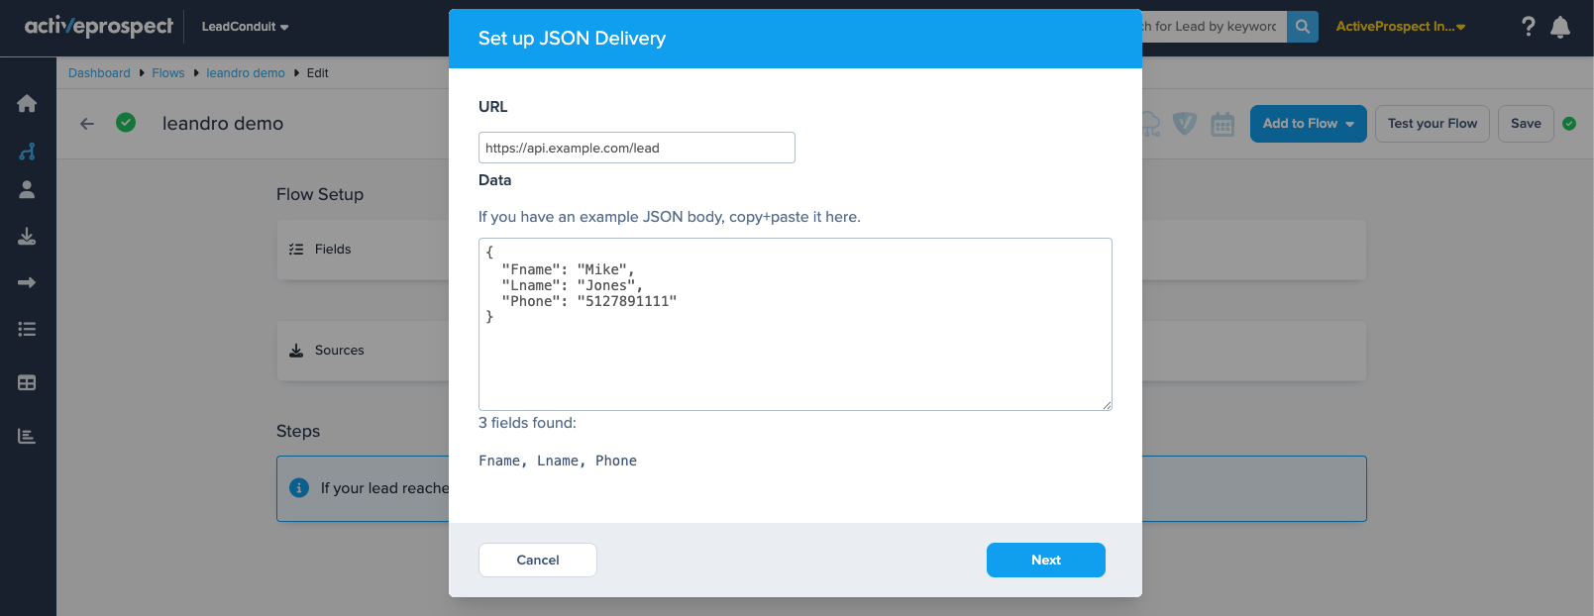
Task: Click the right-arrow icon in the sidebar
Action: click(27, 283)
